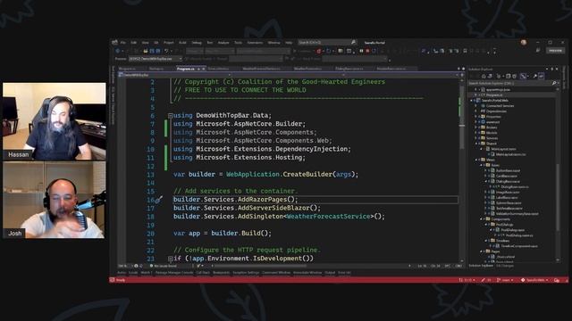Click the Josh video thumbnail
The image size is (572, 321).
coord(55,200)
